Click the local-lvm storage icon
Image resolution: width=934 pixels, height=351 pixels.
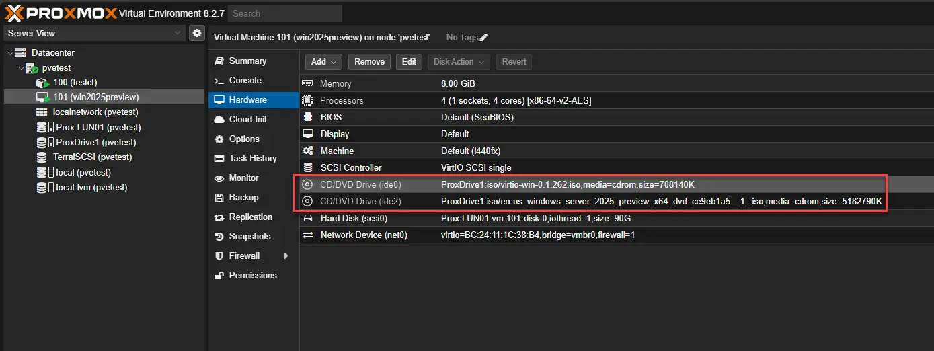(x=42, y=187)
